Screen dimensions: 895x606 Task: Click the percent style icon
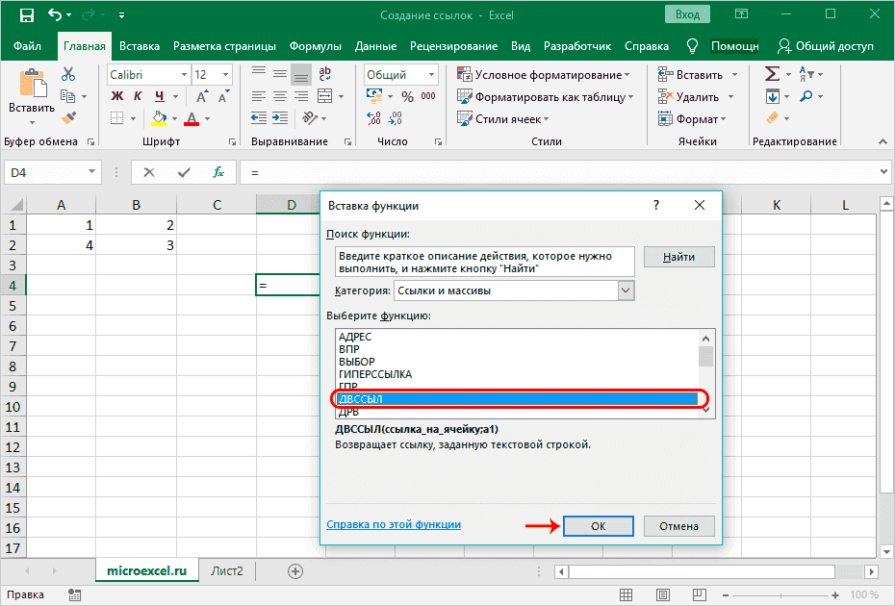click(406, 96)
